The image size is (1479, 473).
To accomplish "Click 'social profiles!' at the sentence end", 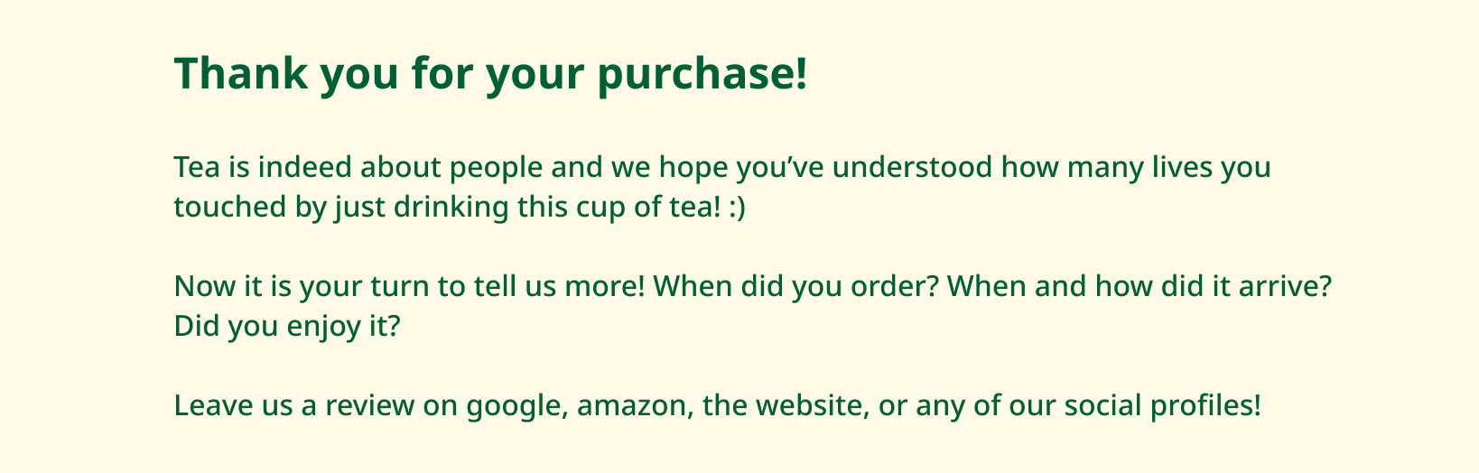I will point(1162,406).
